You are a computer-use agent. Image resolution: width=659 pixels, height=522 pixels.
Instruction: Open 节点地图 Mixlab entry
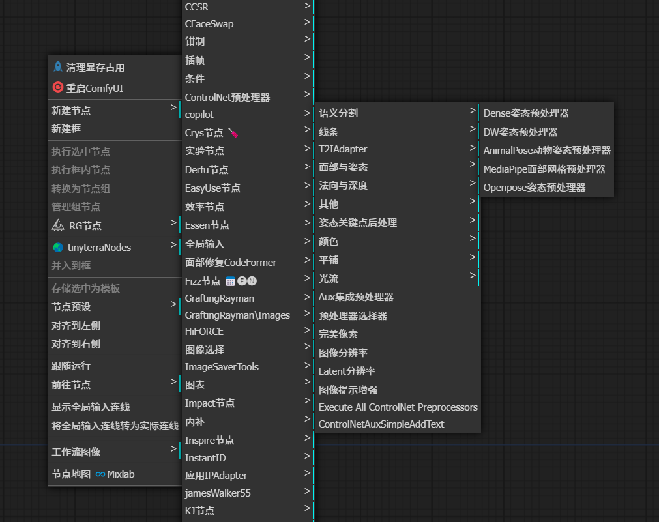115,474
